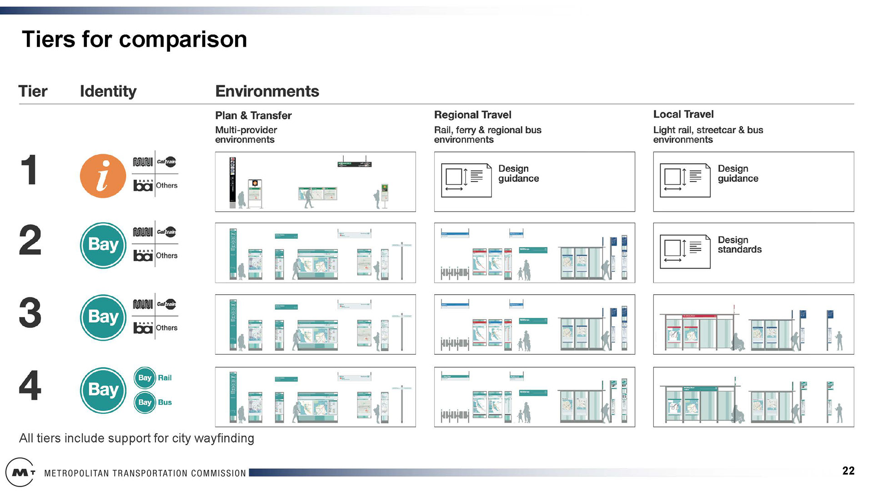The image size is (873, 493).
Task: Click 'Others' label in Tier 1
Action: 166,186
